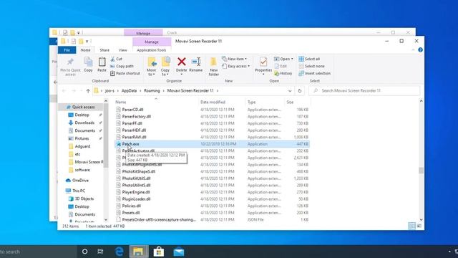Screen dimensions: 458x258
Task: Open the New item dropdown
Action: 235,59
